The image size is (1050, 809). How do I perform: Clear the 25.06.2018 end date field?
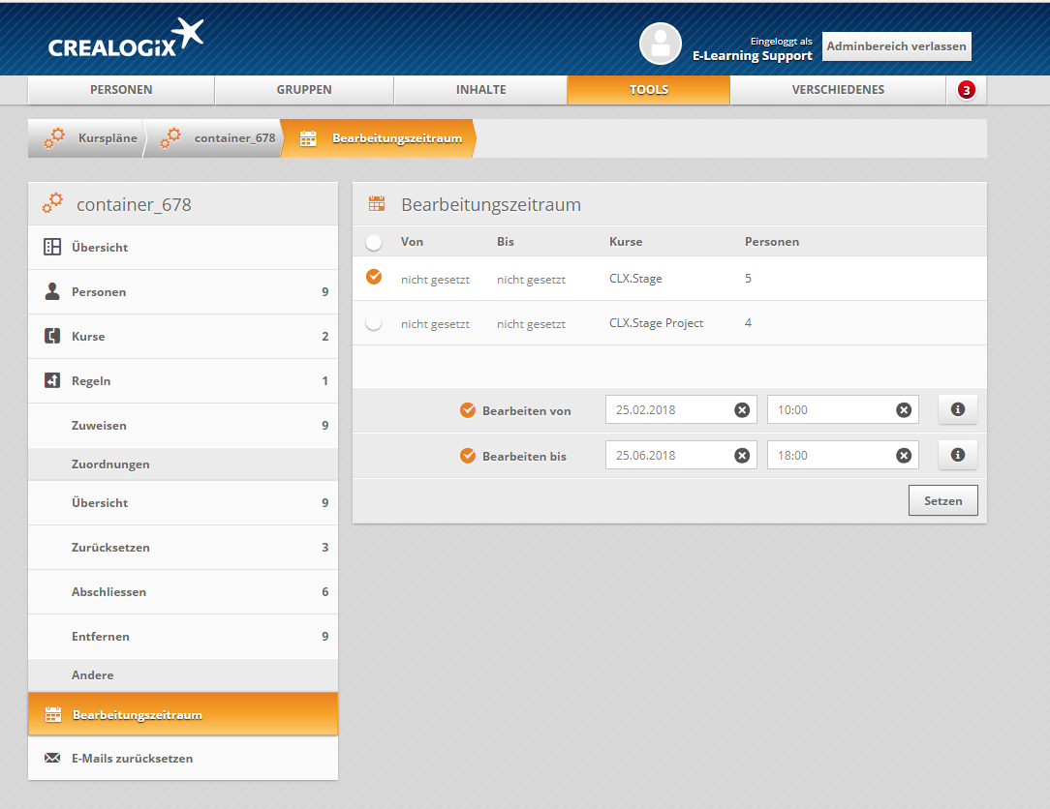[742, 456]
